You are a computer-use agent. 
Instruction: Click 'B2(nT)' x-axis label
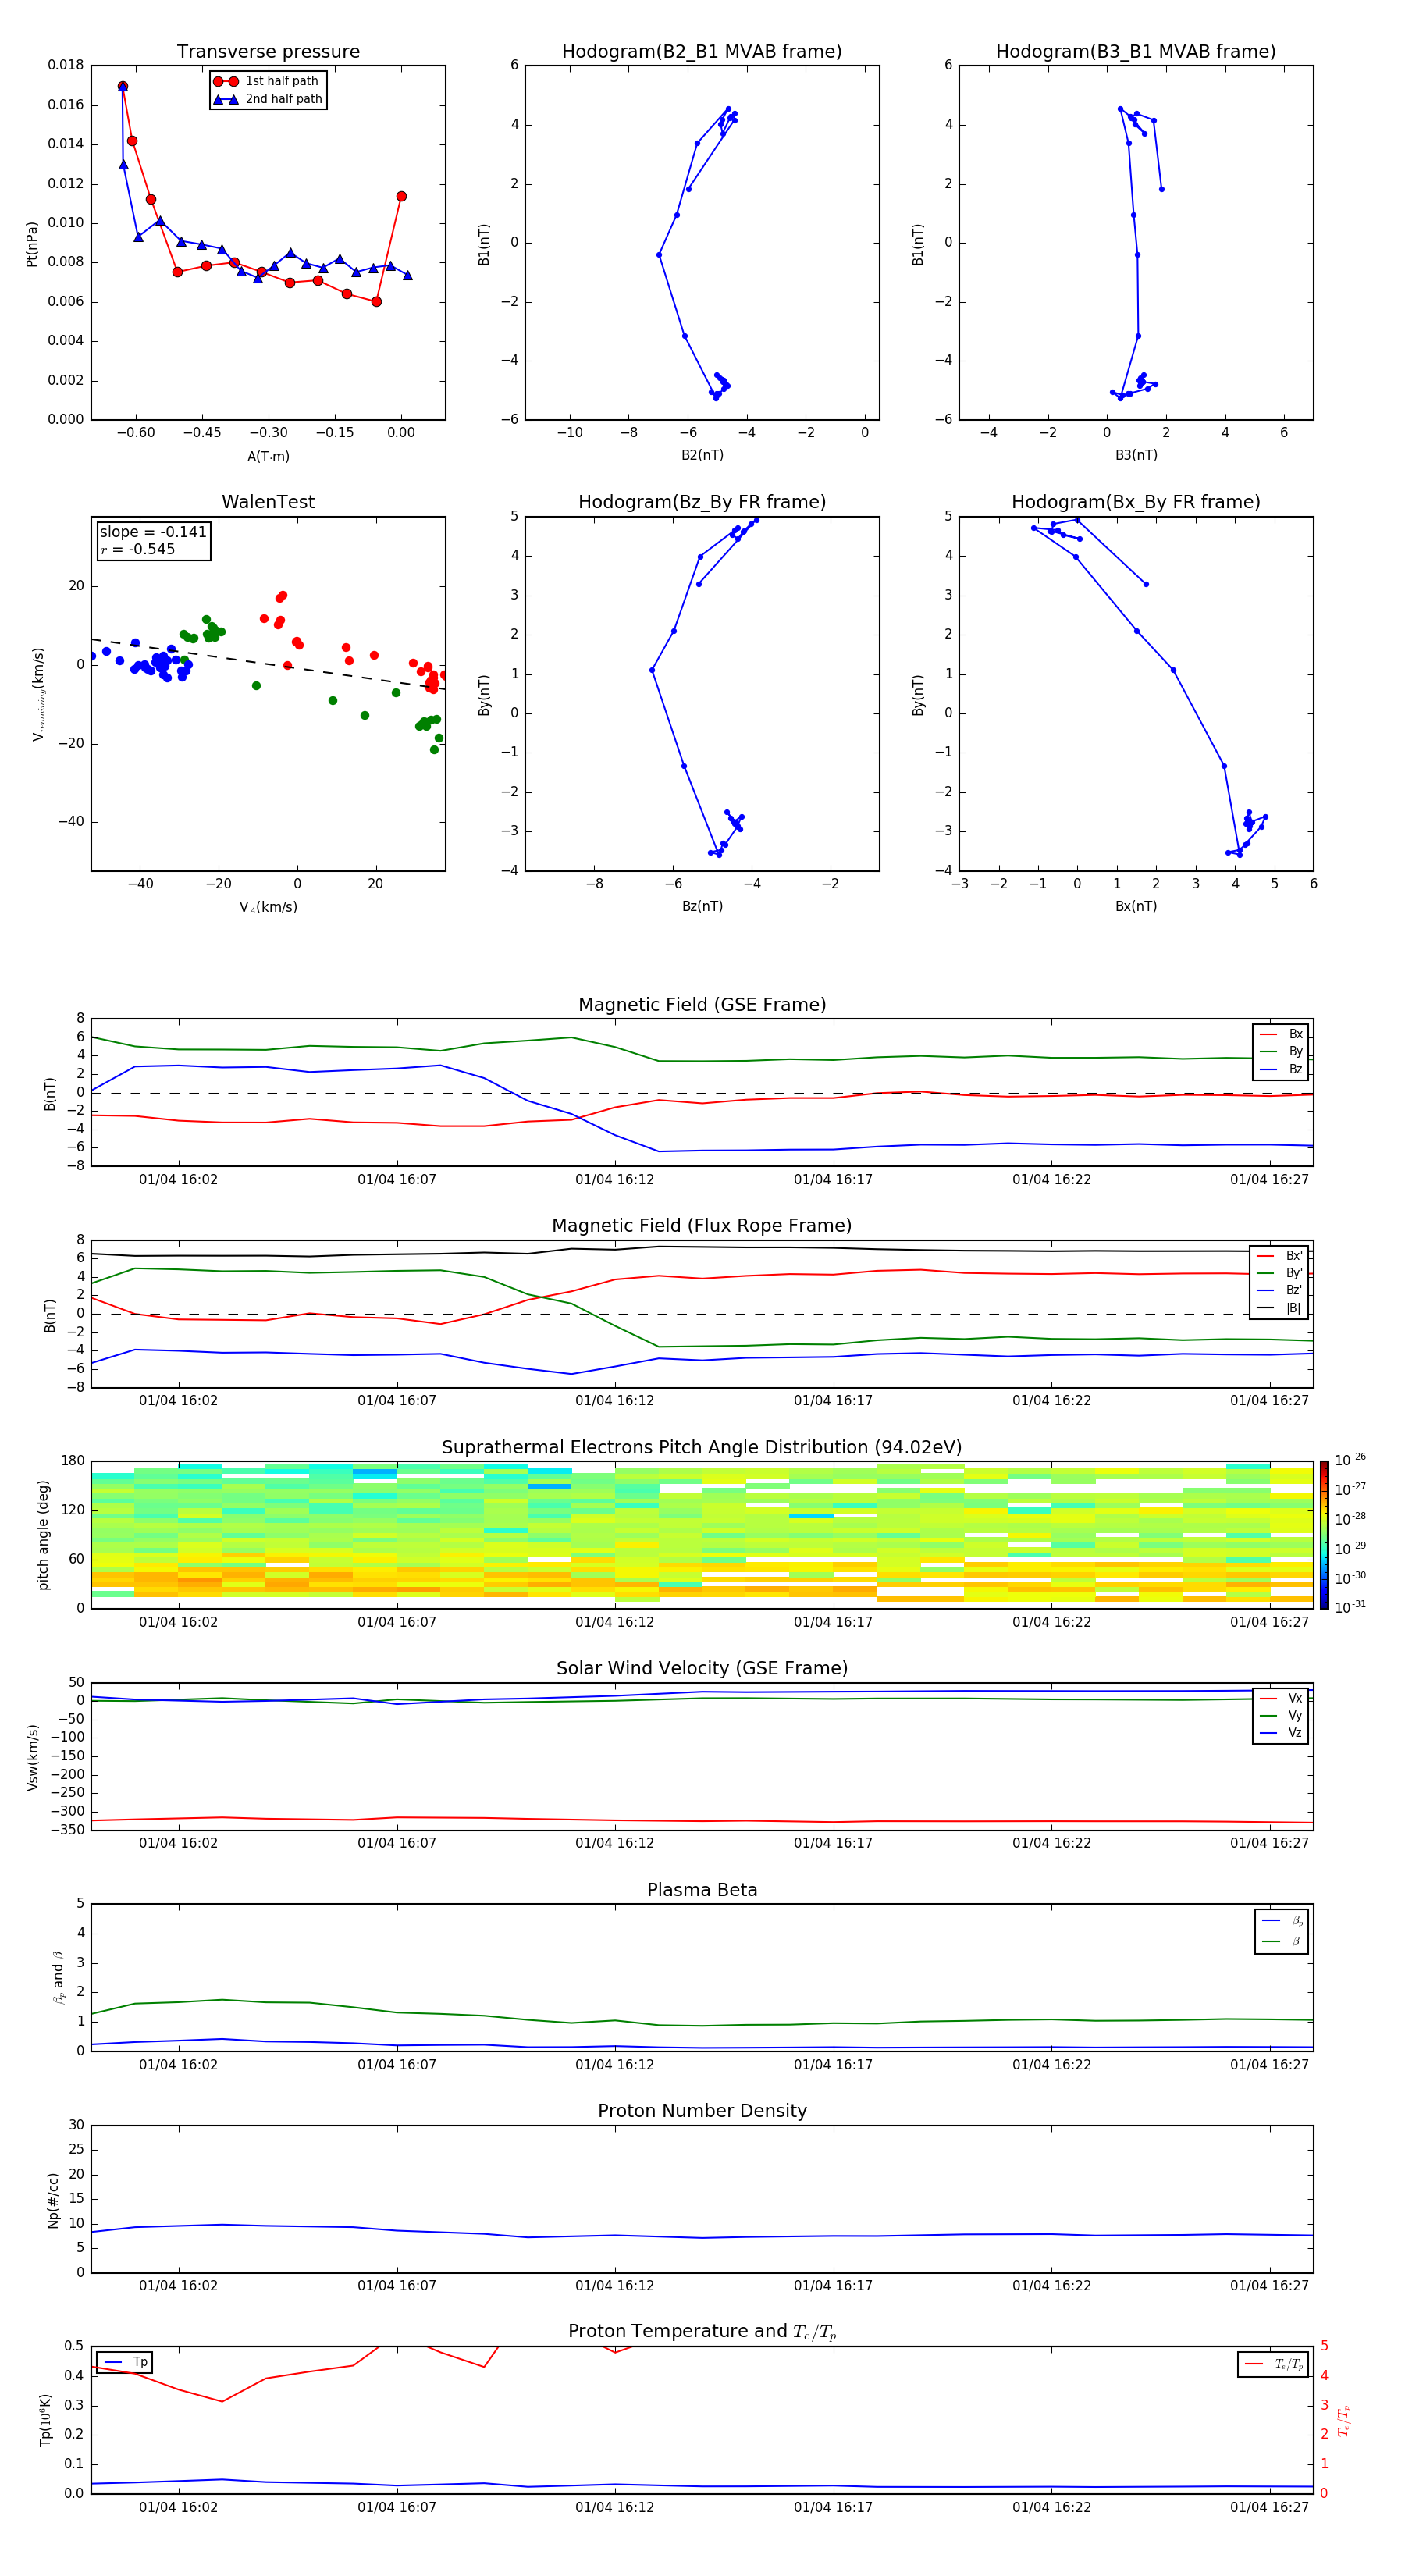point(702,455)
